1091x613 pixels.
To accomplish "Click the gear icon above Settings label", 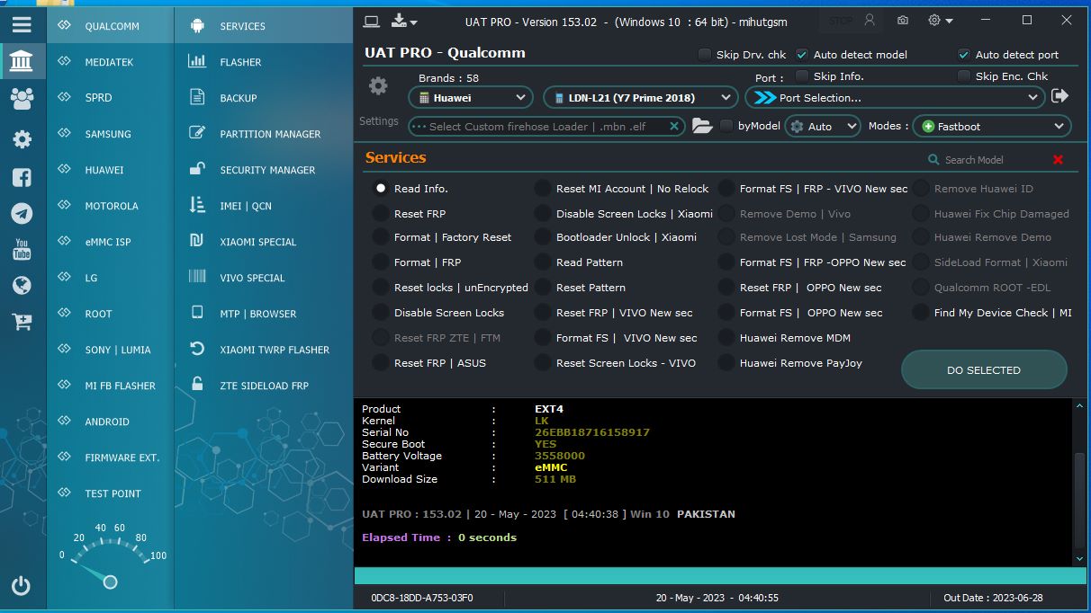I will point(379,86).
